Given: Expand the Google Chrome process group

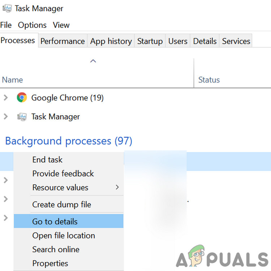Looking at the screenshot, I should coord(5,98).
